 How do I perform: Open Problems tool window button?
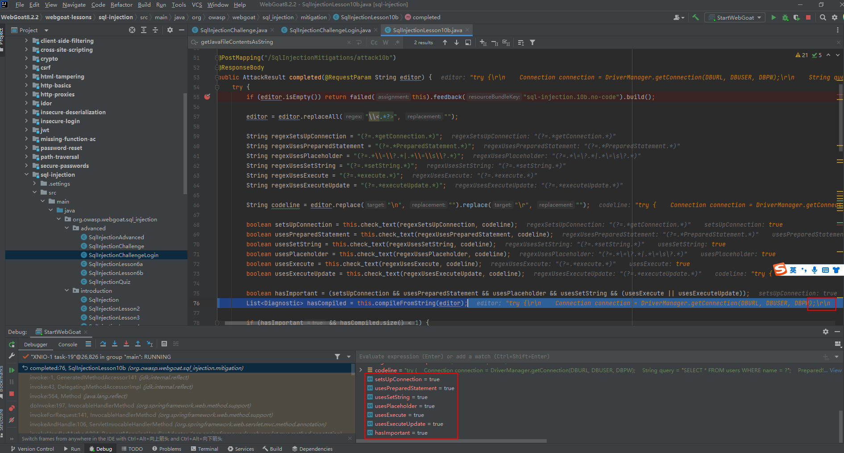pos(167,449)
